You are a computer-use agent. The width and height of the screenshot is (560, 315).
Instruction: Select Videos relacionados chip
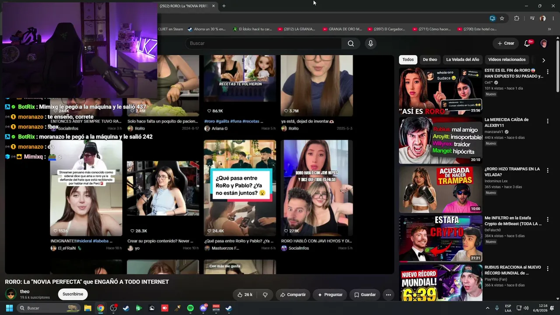pyautogui.click(x=507, y=59)
